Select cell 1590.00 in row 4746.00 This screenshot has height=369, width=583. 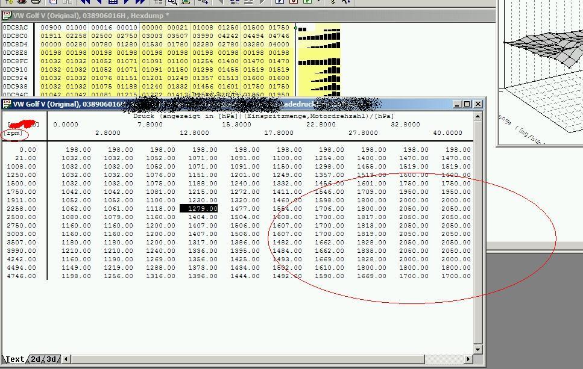[x=329, y=276]
